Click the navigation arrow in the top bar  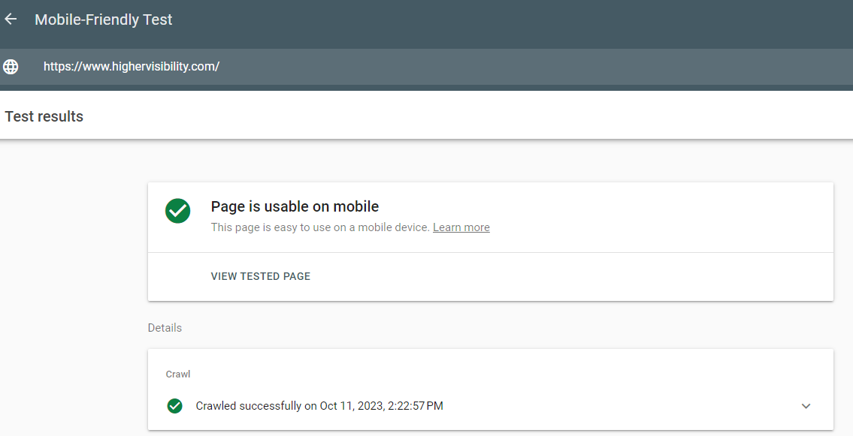pos(11,19)
